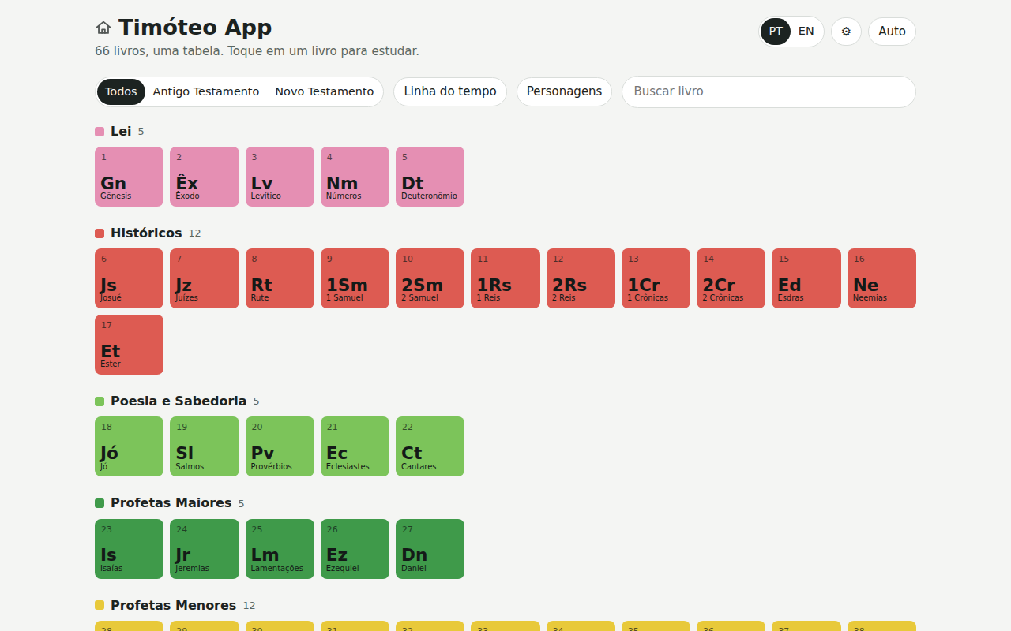Viewport: 1011px width, 631px height.
Task: Click the Timóteo App title
Action: pos(195,28)
